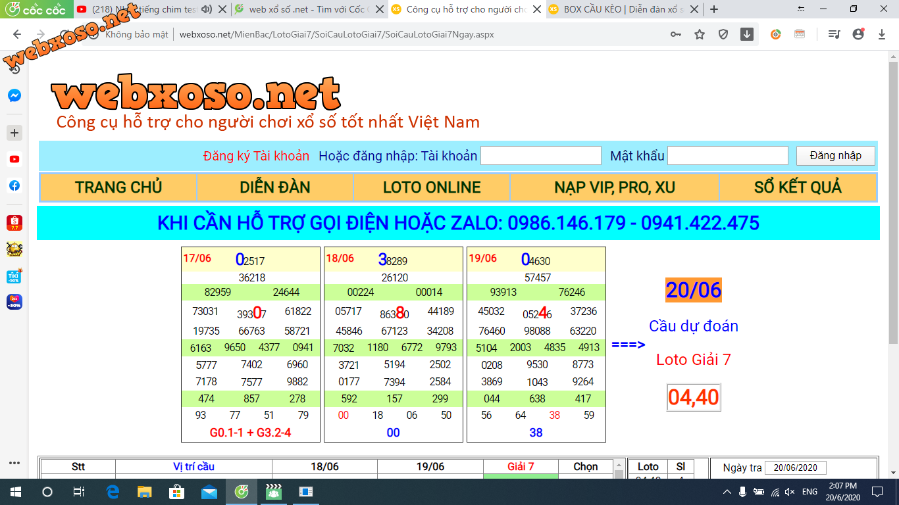Open DIỄN ĐÀN menu item
The image size is (899, 505).
275,187
